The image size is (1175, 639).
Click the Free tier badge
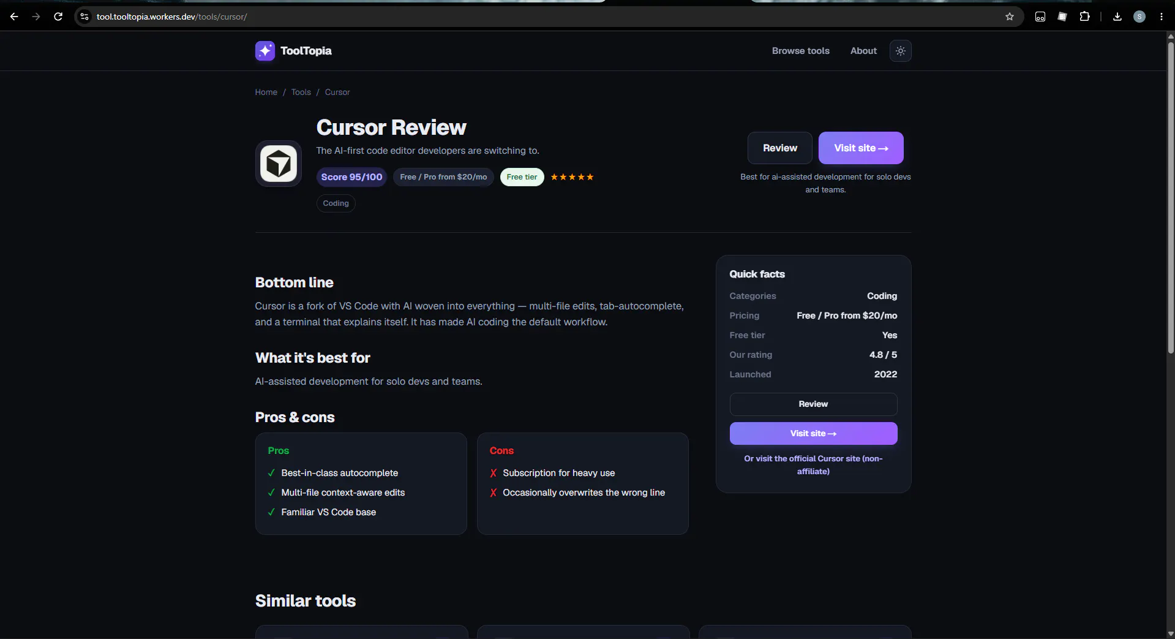point(522,177)
